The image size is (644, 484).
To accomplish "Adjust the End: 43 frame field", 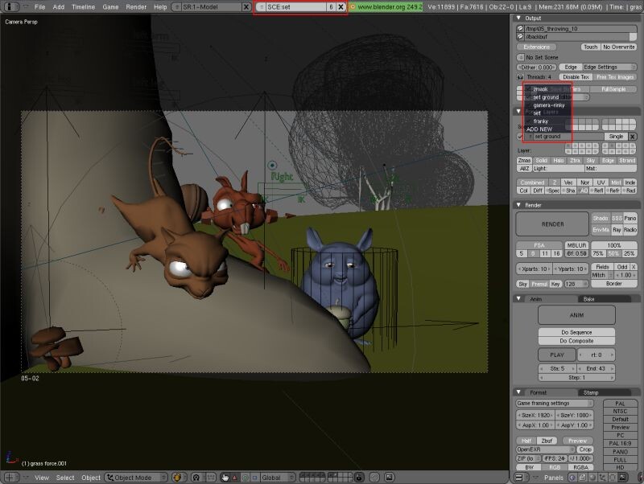I will [596, 368].
